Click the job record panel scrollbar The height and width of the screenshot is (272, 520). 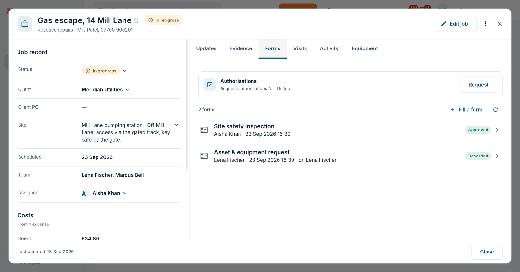coord(187,104)
